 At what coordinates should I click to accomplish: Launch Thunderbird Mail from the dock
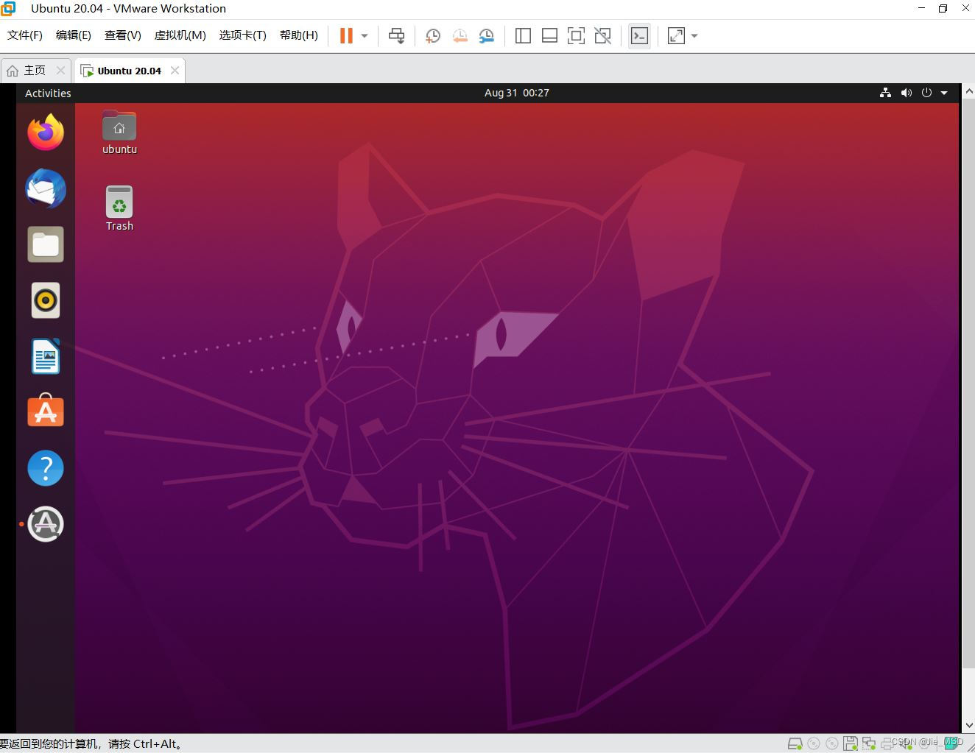46,188
